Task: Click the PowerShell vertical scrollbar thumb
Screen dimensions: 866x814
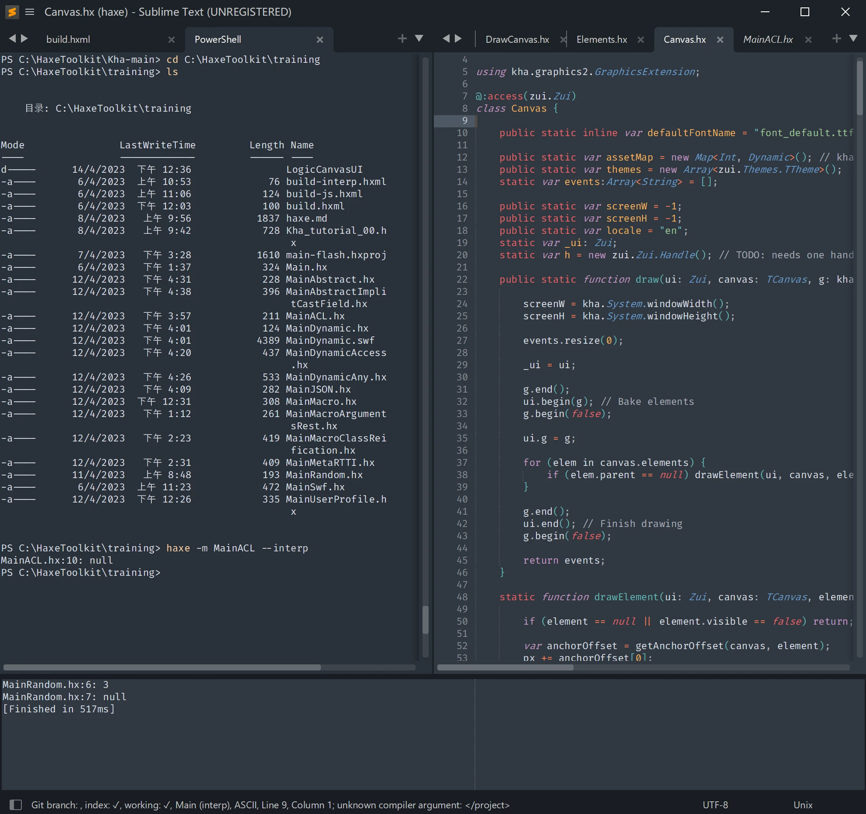Action: (426, 619)
